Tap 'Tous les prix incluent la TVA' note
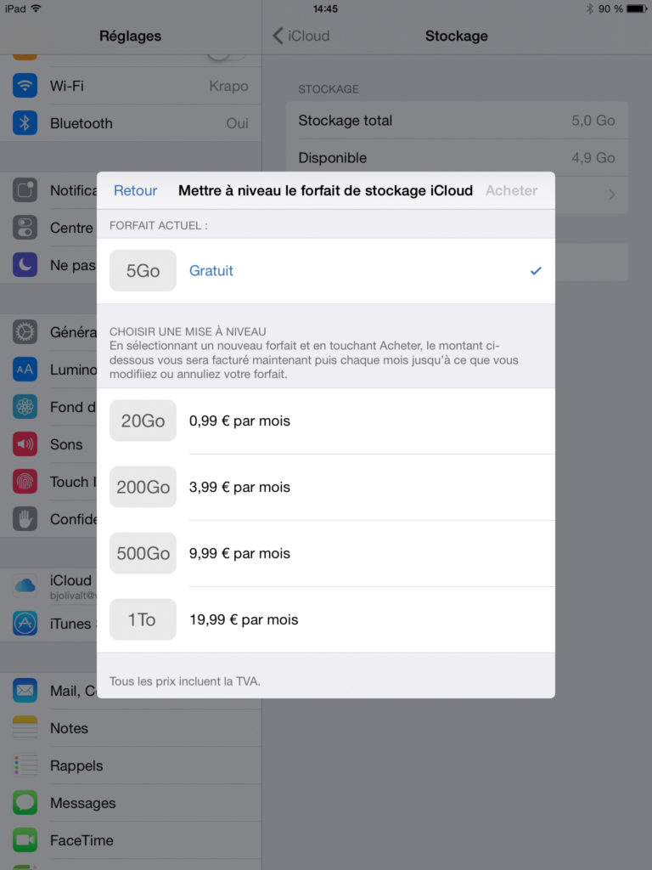The width and height of the screenshot is (652, 870). coord(184,681)
